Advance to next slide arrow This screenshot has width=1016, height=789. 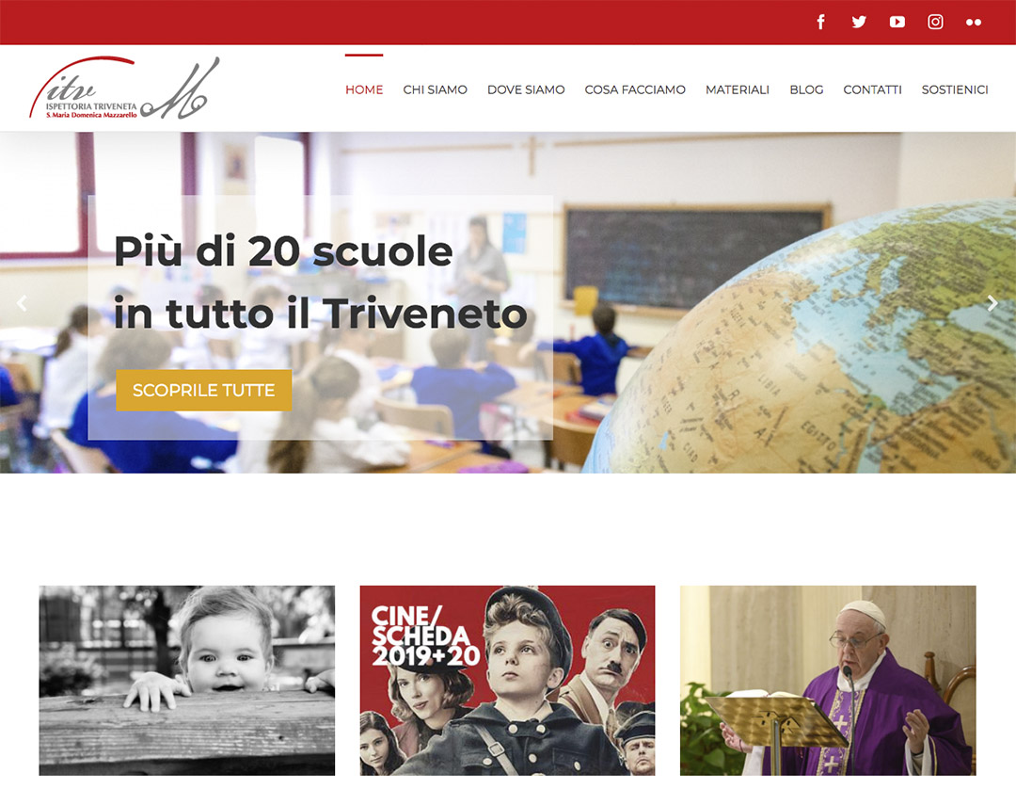click(992, 303)
